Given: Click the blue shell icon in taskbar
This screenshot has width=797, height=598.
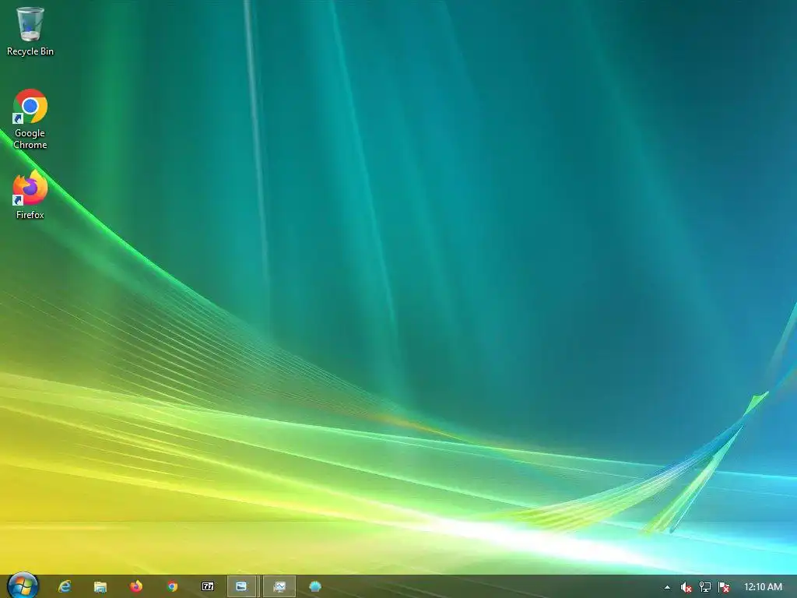Looking at the screenshot, I should click(315, 587).
